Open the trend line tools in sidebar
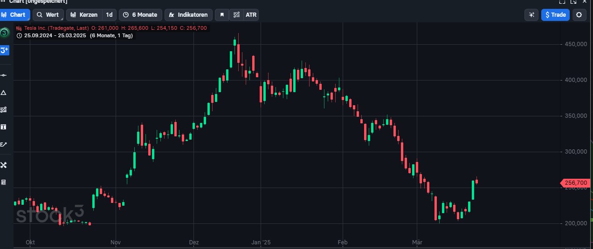 click(4, 110)
